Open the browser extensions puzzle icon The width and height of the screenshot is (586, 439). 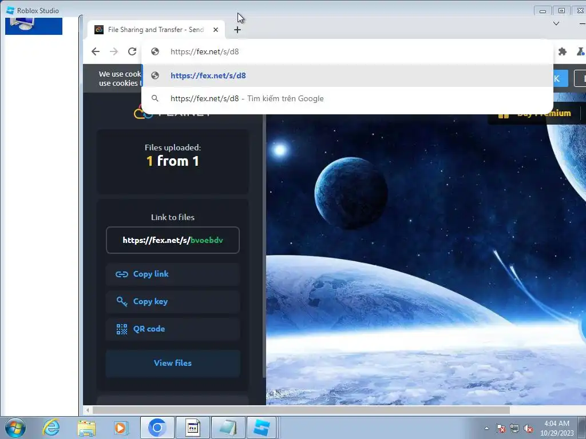562,51
